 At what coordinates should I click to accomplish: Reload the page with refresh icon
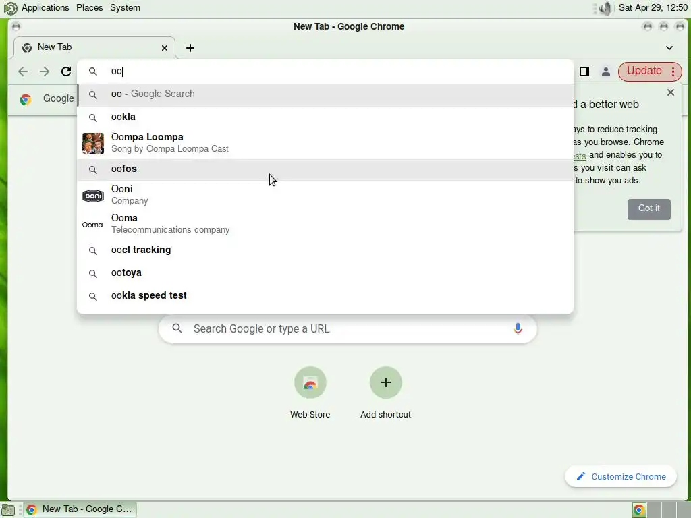(66, 71)
